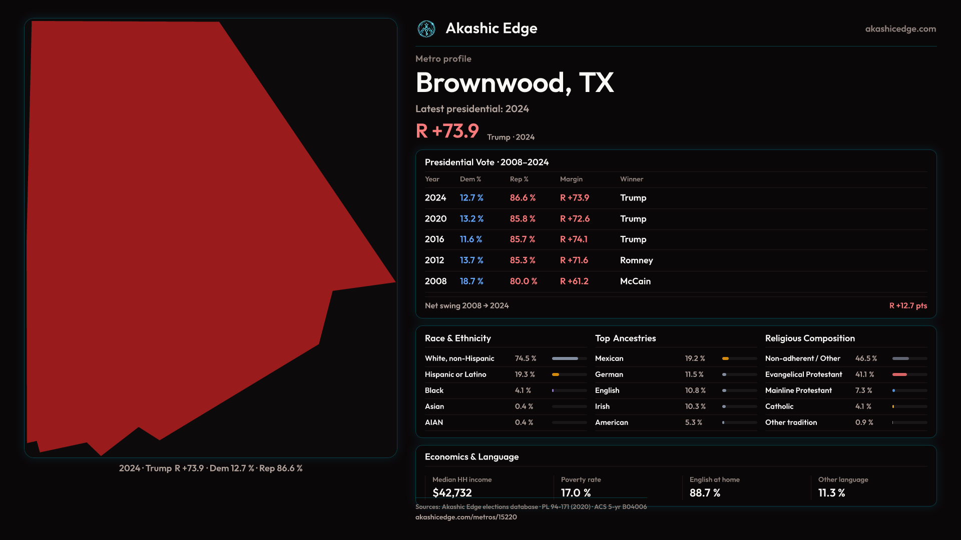Click the Median HH income value

[x=451, y=492]
